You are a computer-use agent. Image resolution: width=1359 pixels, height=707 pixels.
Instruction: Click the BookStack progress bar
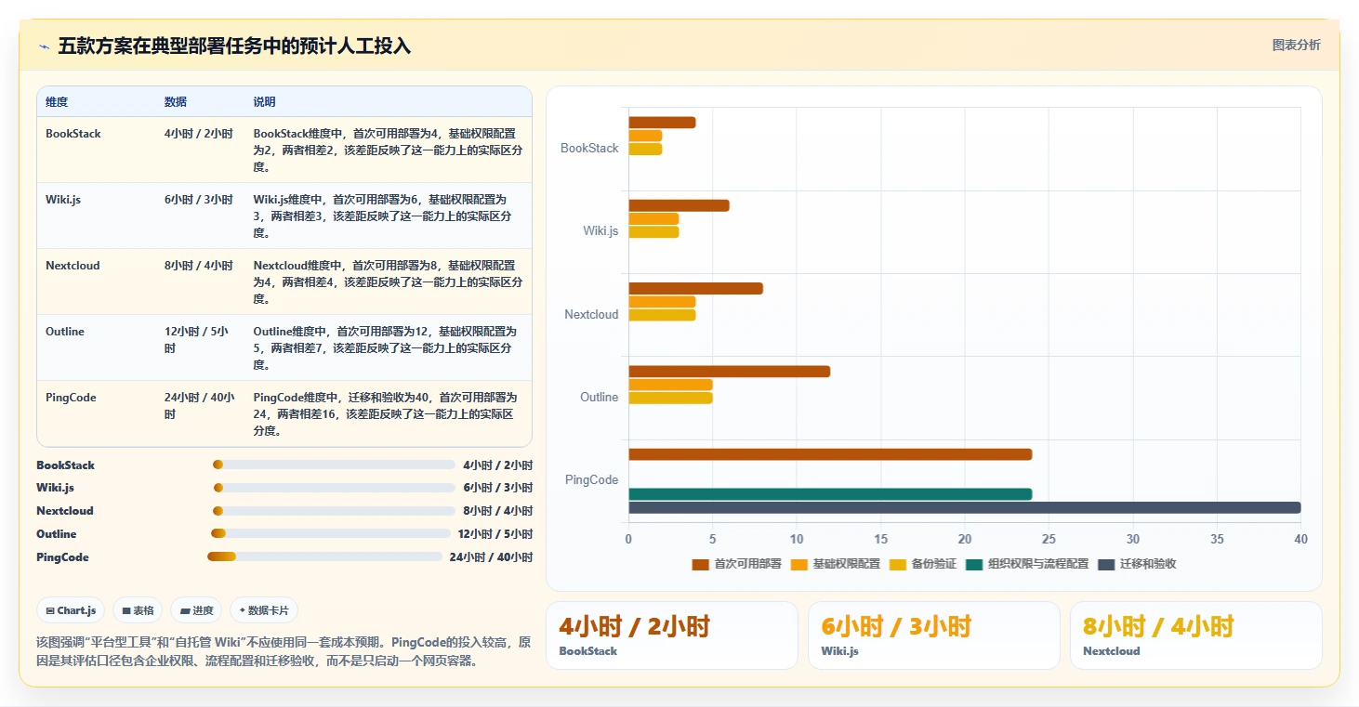[334, 465]
